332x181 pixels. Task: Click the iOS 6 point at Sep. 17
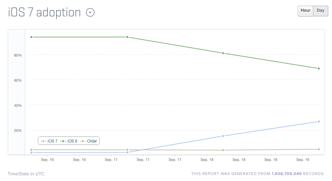point(127,37)
